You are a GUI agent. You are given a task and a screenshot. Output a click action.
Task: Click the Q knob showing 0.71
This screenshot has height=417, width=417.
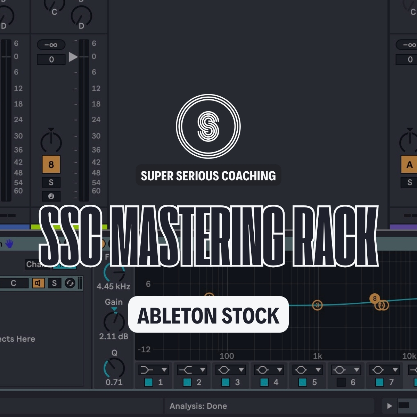[114, 368]
